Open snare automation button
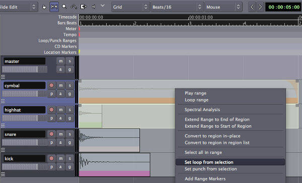 [61, 142]
